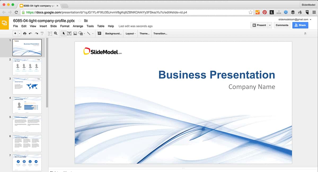Click the Print icon in toolbar
This screenshot has height=172, width=318.
point(25,34)
